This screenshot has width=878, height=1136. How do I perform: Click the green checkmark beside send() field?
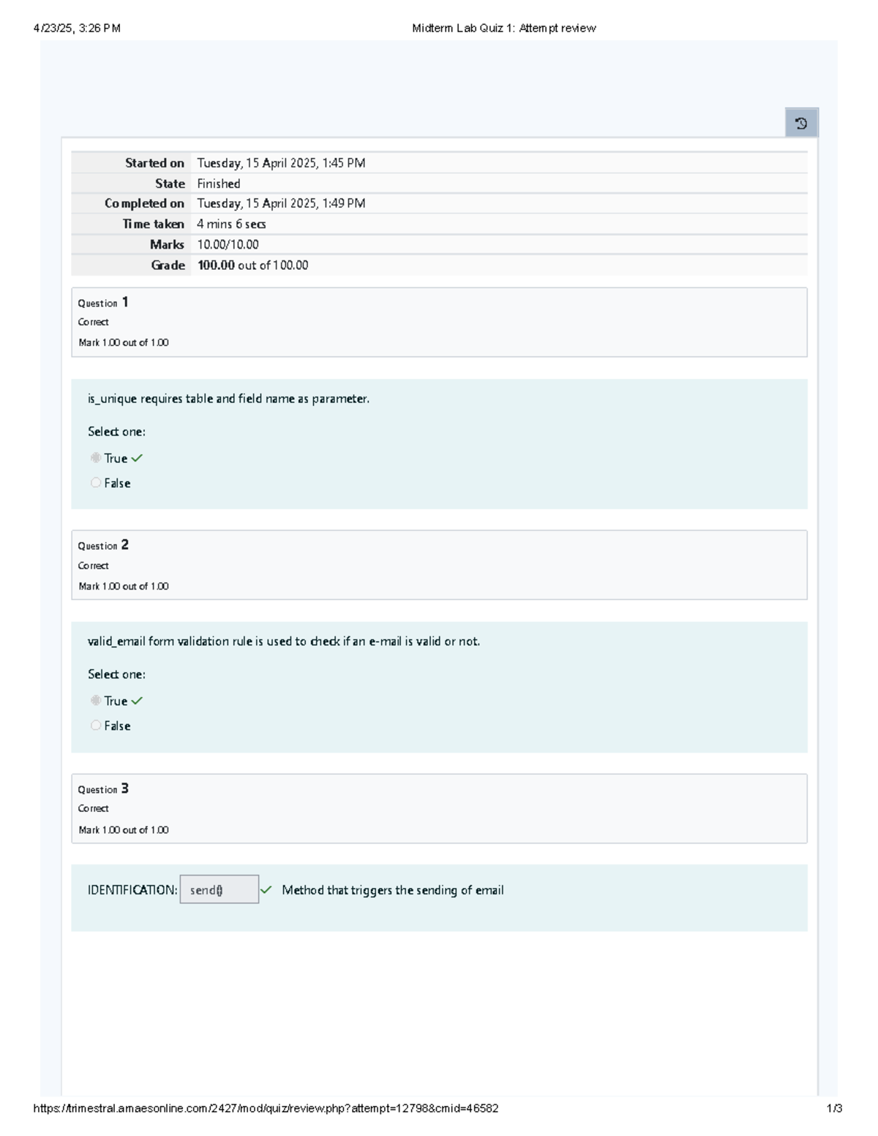pos(266,890)
